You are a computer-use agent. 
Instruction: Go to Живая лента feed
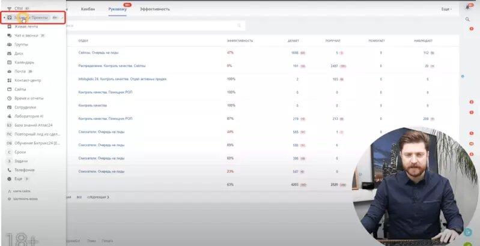(x=26, y=26)
